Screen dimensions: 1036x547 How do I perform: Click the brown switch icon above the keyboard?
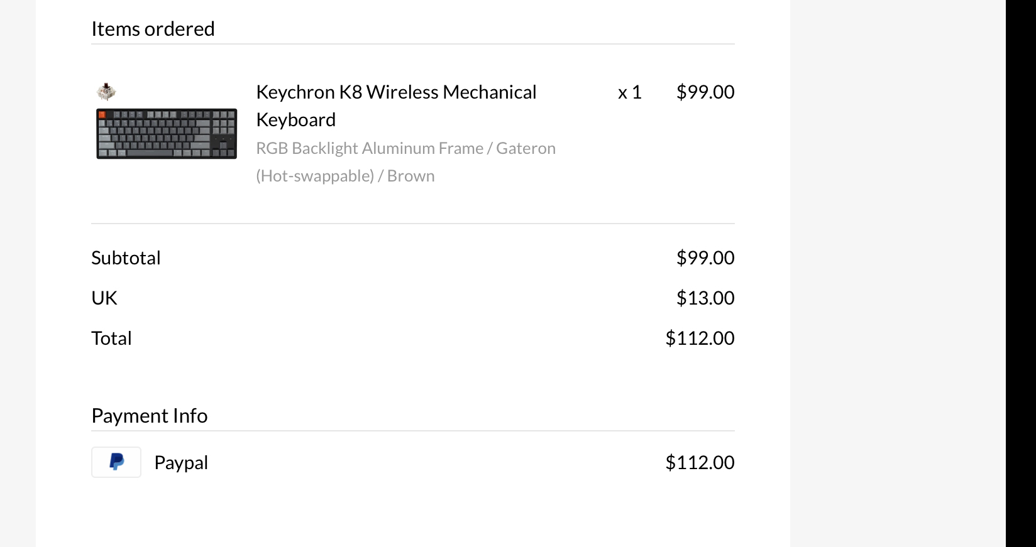106,92
